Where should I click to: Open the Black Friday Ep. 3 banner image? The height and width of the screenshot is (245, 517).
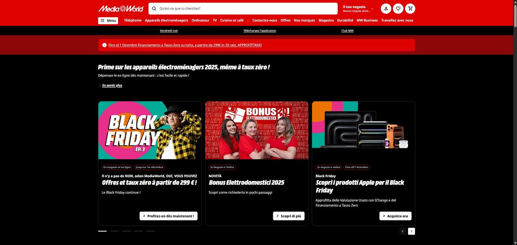[149, 130]
